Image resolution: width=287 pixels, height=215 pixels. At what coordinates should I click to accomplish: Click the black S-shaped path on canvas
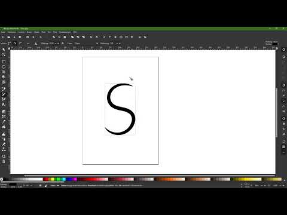tap(121, 109)
